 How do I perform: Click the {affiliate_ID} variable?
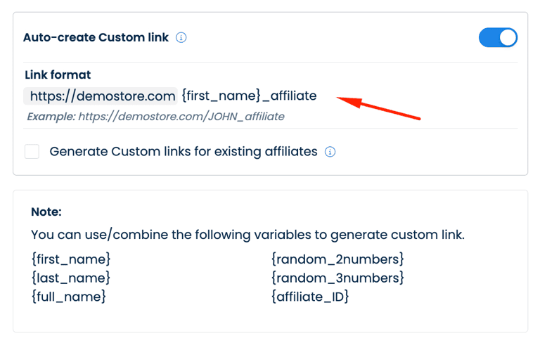point(309,297)
